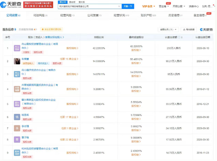This screenshot has height=161, width=217.
Task: Open 历史股东信息 4 link
Action: click(x=28, y=30)
